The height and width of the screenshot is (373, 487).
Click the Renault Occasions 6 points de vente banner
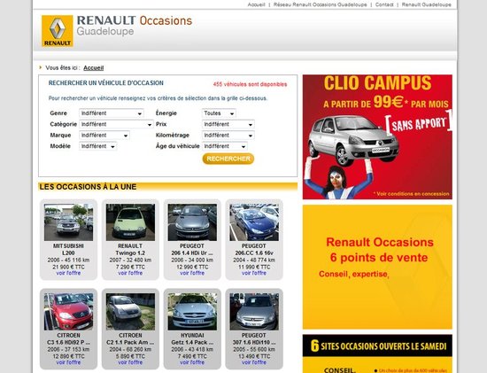(x=377, y=267)
